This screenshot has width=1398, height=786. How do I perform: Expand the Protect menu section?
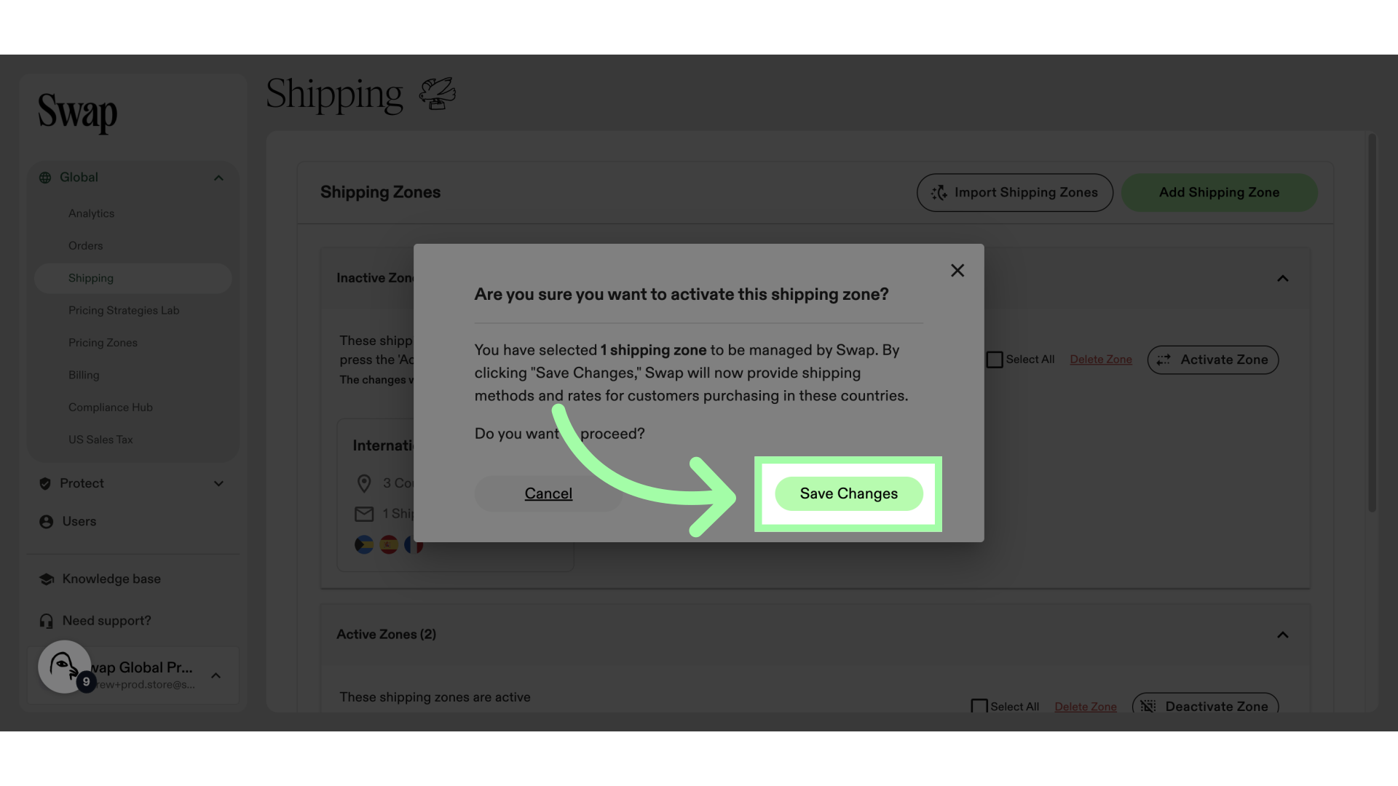click(x=218, y=484)
